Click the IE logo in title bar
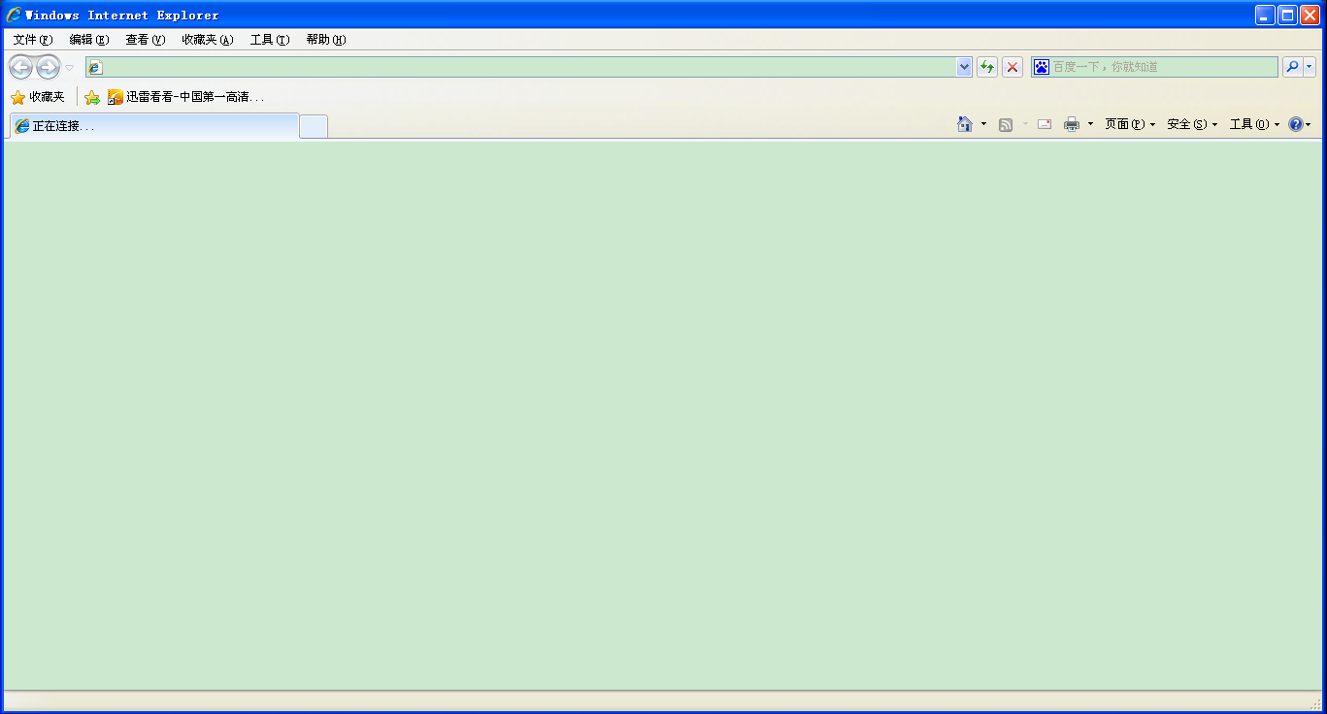 click(x=15, y=15)
